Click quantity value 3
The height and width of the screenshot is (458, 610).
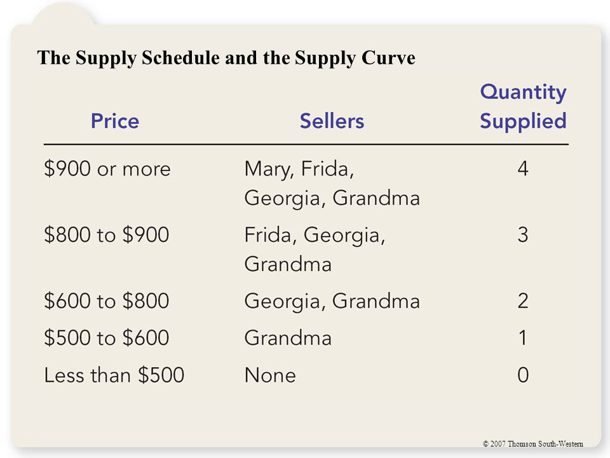coord(523,235)
